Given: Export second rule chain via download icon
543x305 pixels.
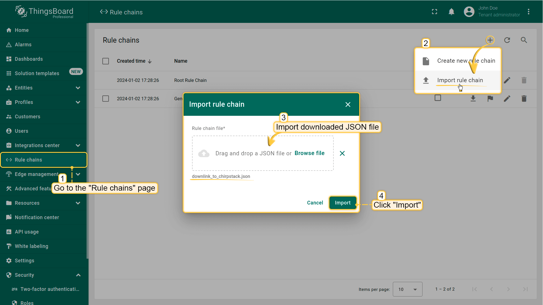Looking at the screenshot, I should click(x=473, y=99).
